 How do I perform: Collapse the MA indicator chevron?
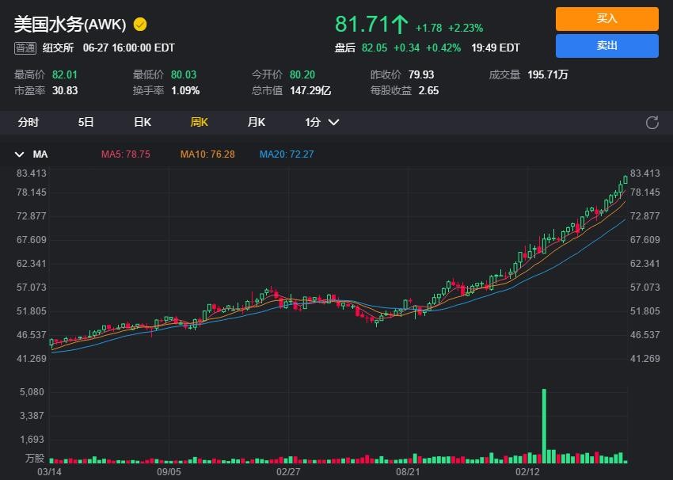coord(20,154)
